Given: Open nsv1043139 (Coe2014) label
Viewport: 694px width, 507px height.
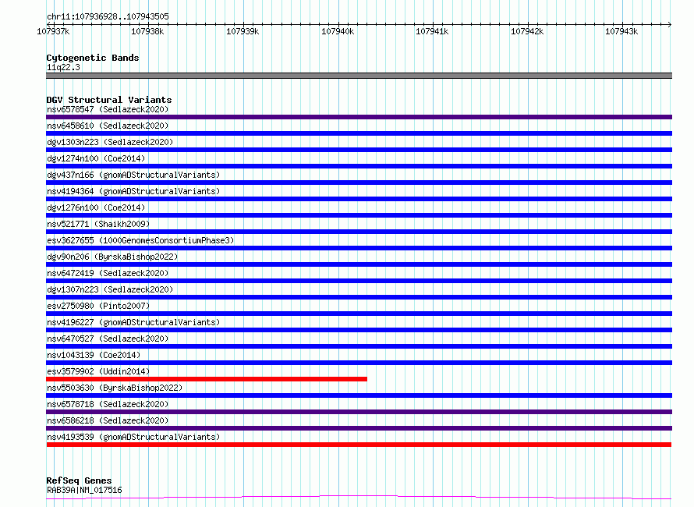Looking at the screenshot, I should pyautogui.click(x=94, y=355).
